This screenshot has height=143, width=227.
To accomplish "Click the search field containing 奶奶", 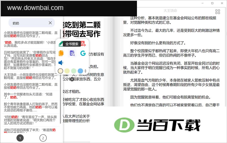I will coord(32,23).
